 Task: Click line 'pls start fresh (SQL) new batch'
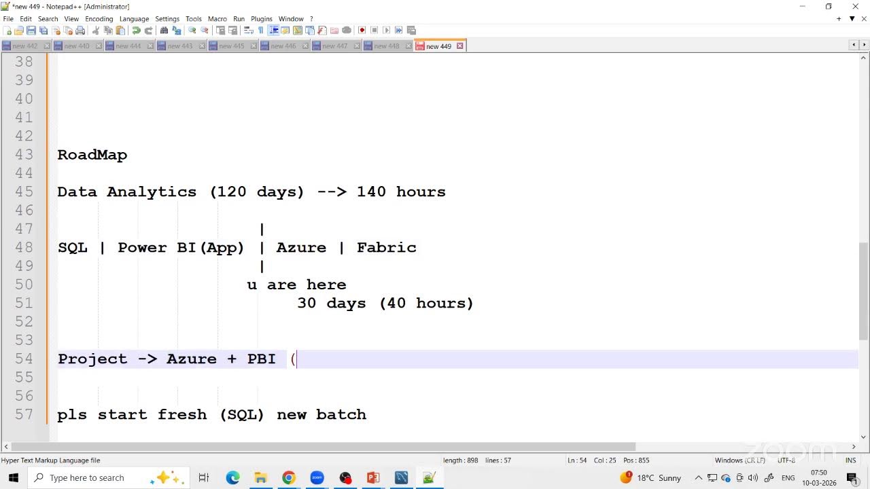(x=211, y=414)
